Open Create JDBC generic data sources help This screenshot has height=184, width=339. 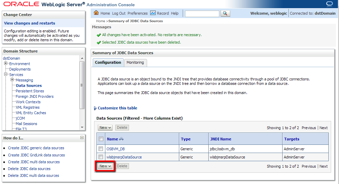[x=36, y=148]
